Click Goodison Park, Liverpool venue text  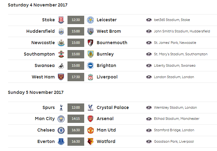pos(174,141)
